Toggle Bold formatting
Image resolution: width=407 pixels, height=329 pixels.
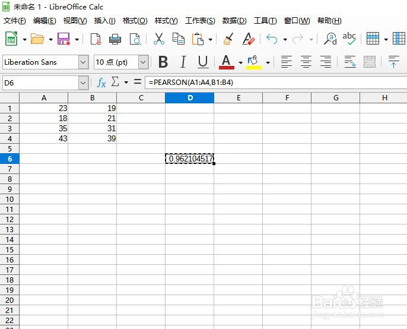click(163, 62)
